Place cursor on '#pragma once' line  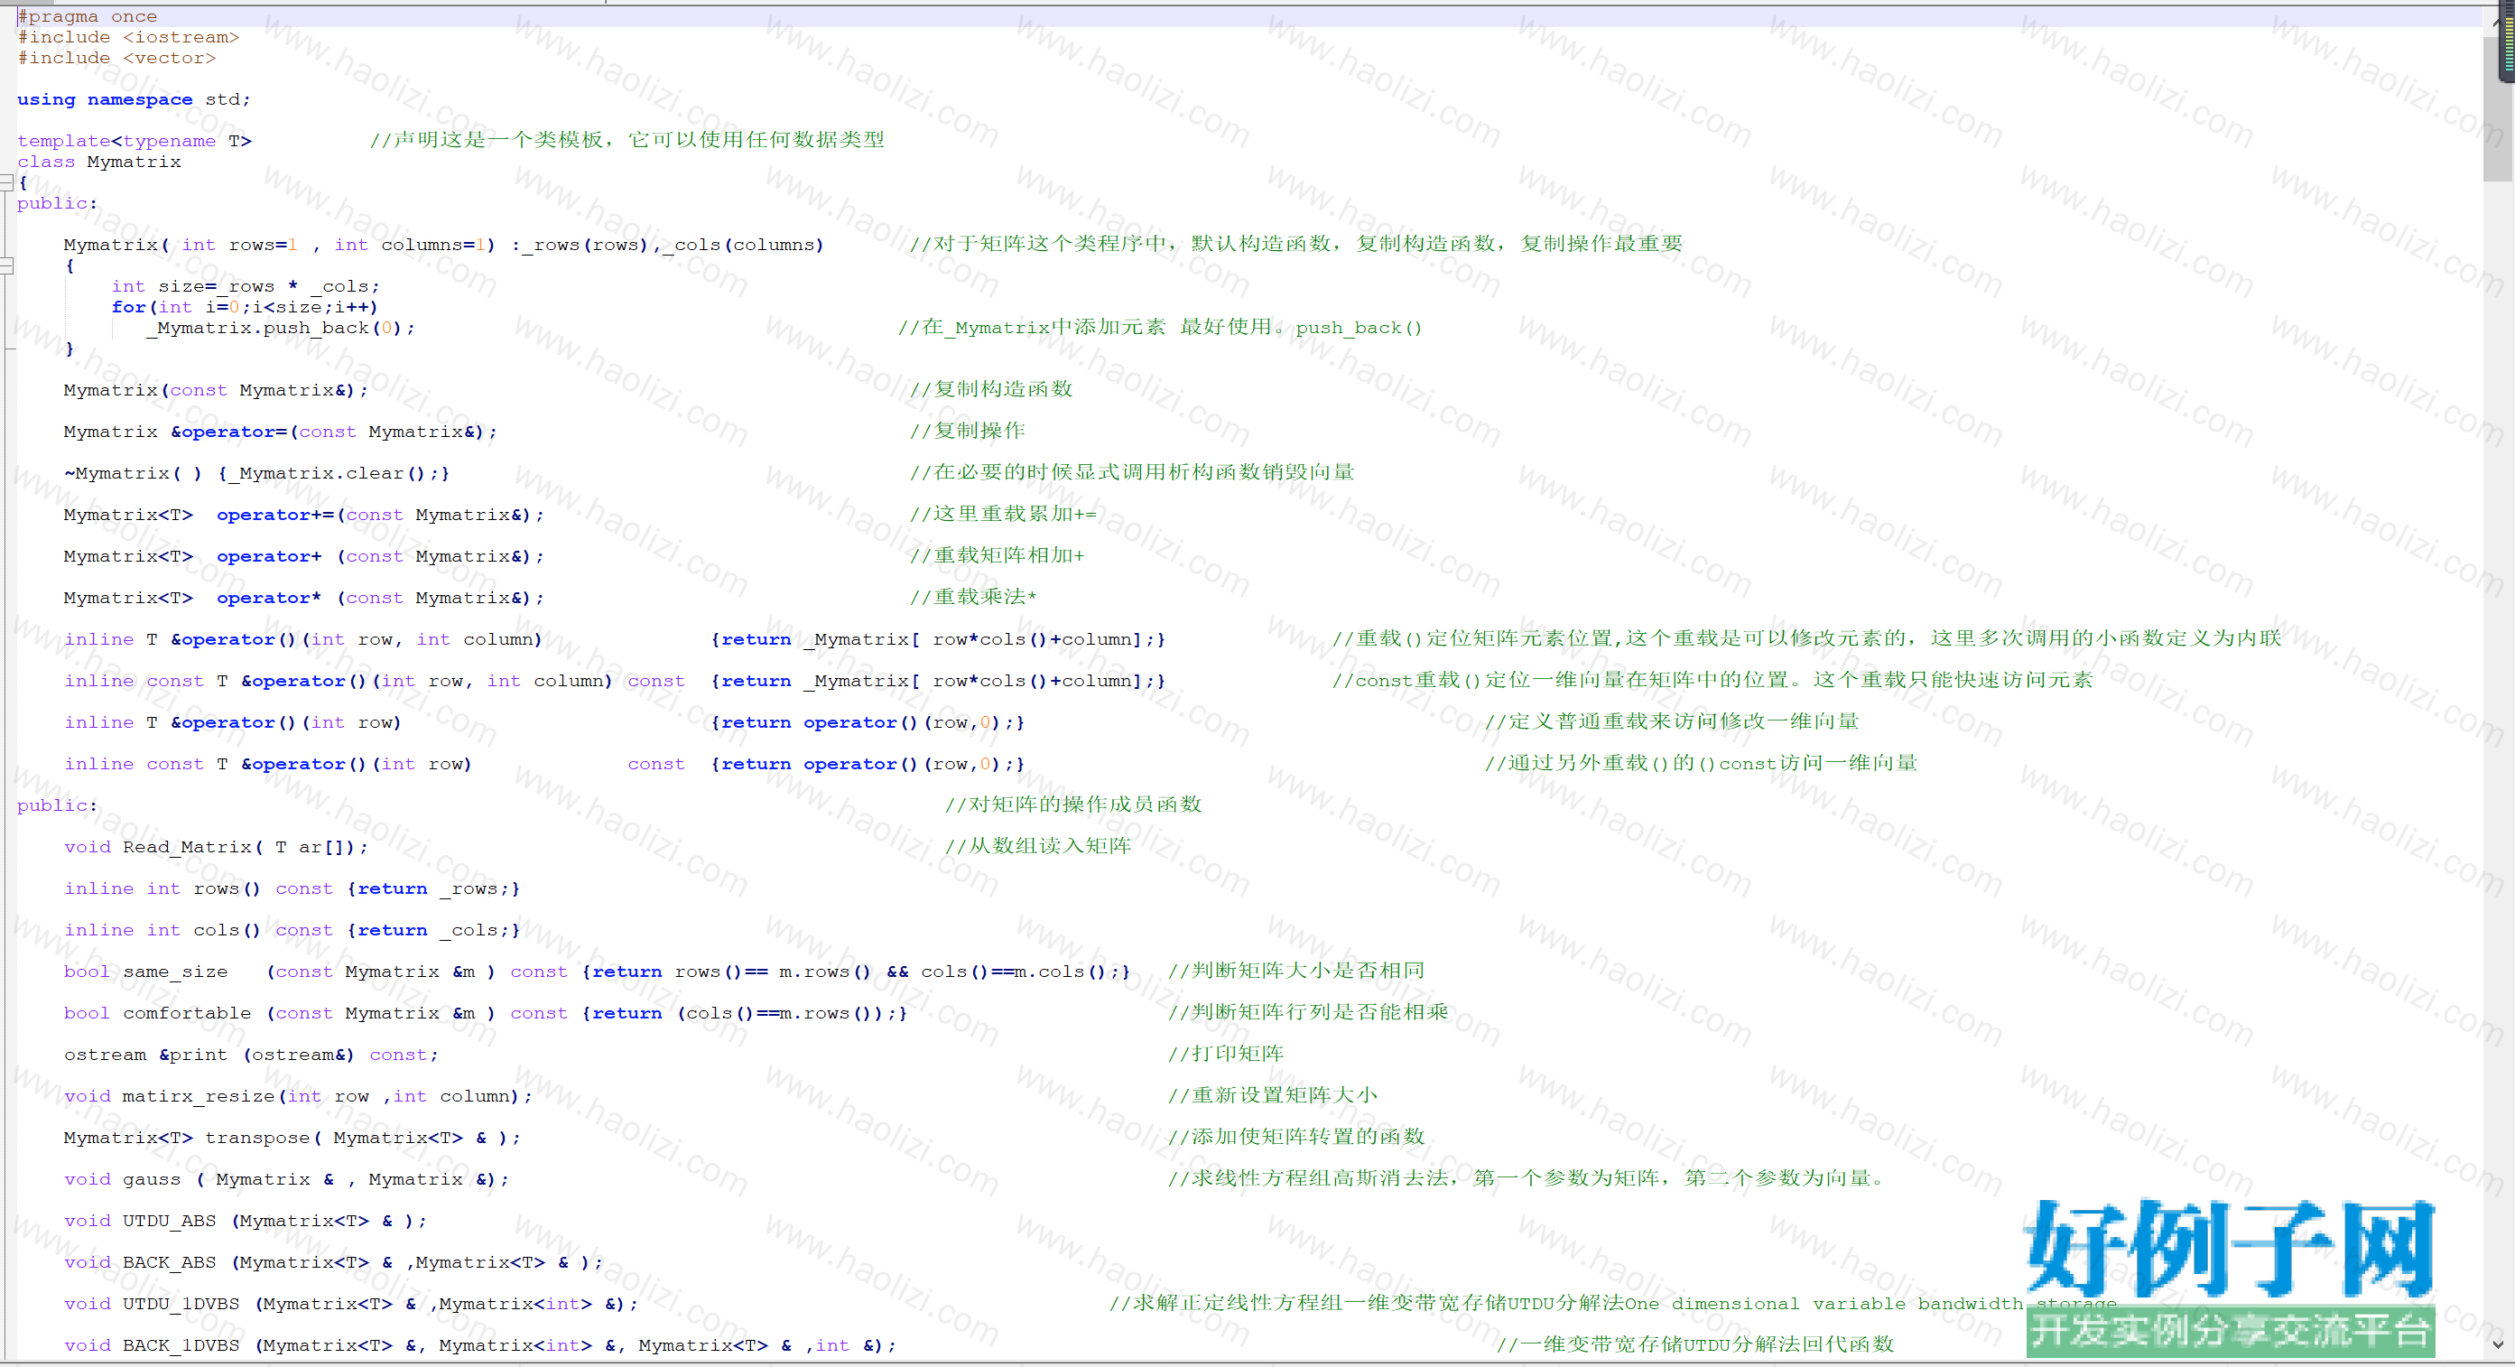[x=88, y=16]
